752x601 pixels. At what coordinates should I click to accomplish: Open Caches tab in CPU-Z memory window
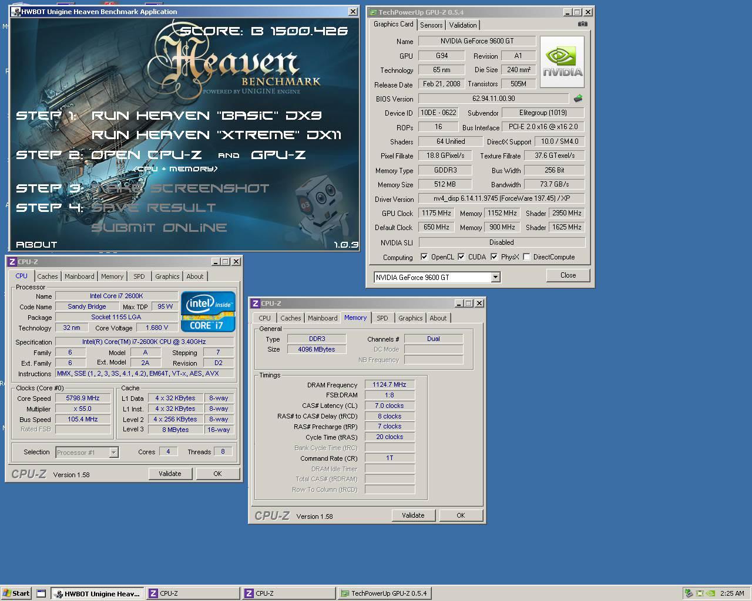click(x=291, y=318)
